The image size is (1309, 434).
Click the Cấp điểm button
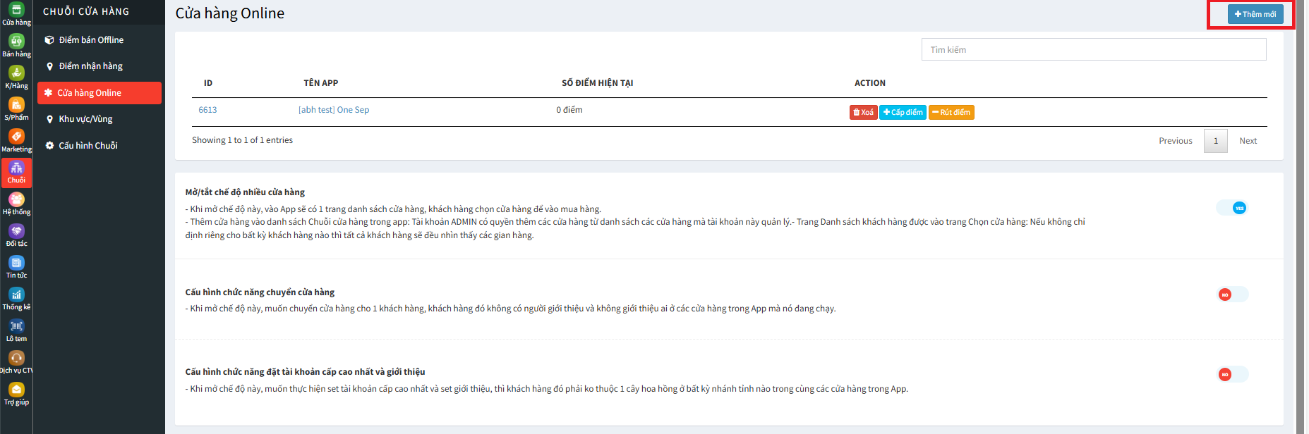pyautogui.click(x=903, y=112)
